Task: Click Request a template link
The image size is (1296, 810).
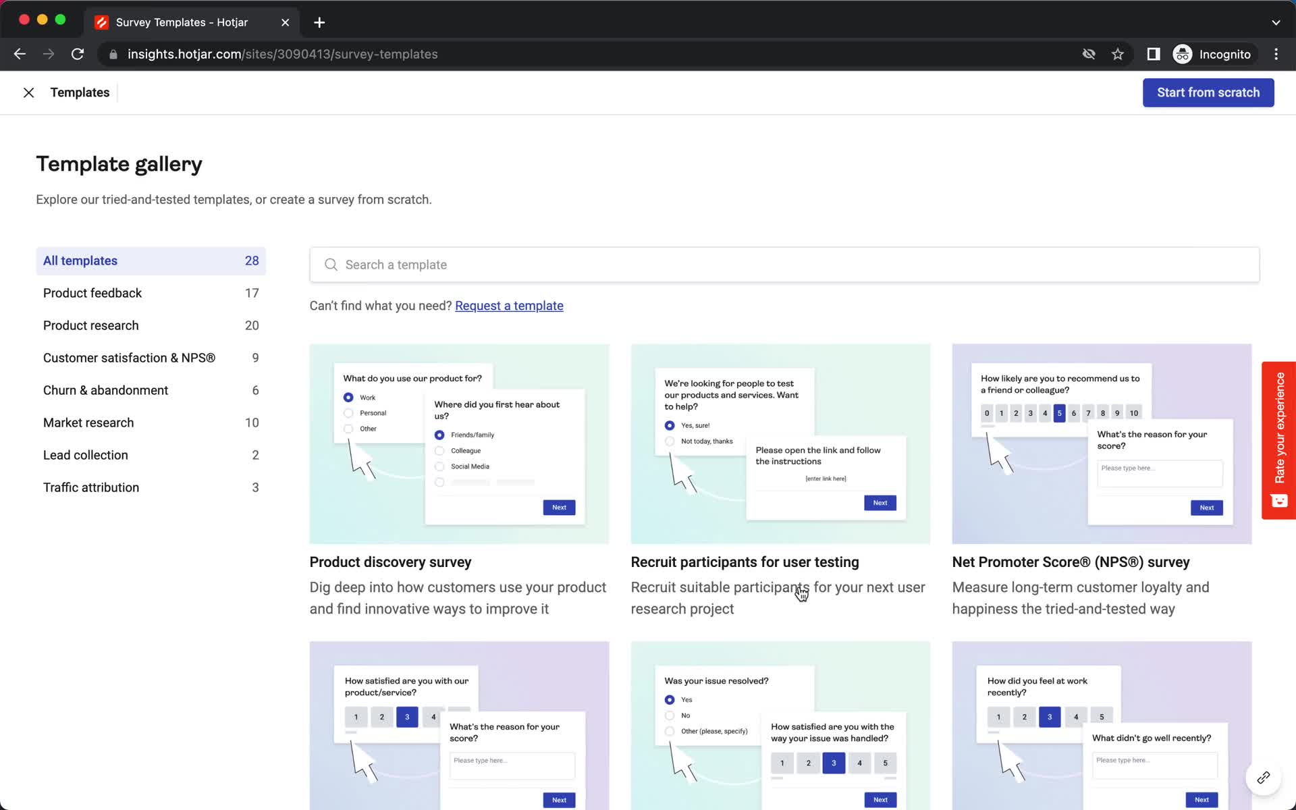Action: [x=508, y=305]
